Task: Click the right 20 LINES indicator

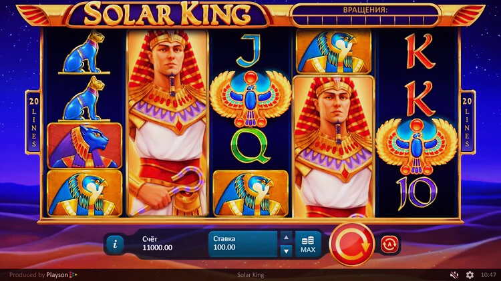Action: (x=467, y=123)
